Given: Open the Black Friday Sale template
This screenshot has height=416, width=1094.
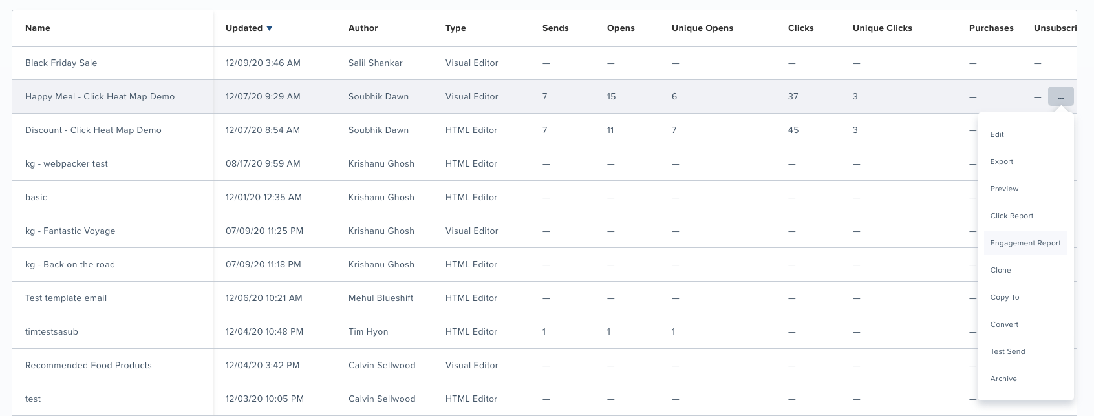Looking at the screenshot, I should pyautogui.click(x=61, y=63).
